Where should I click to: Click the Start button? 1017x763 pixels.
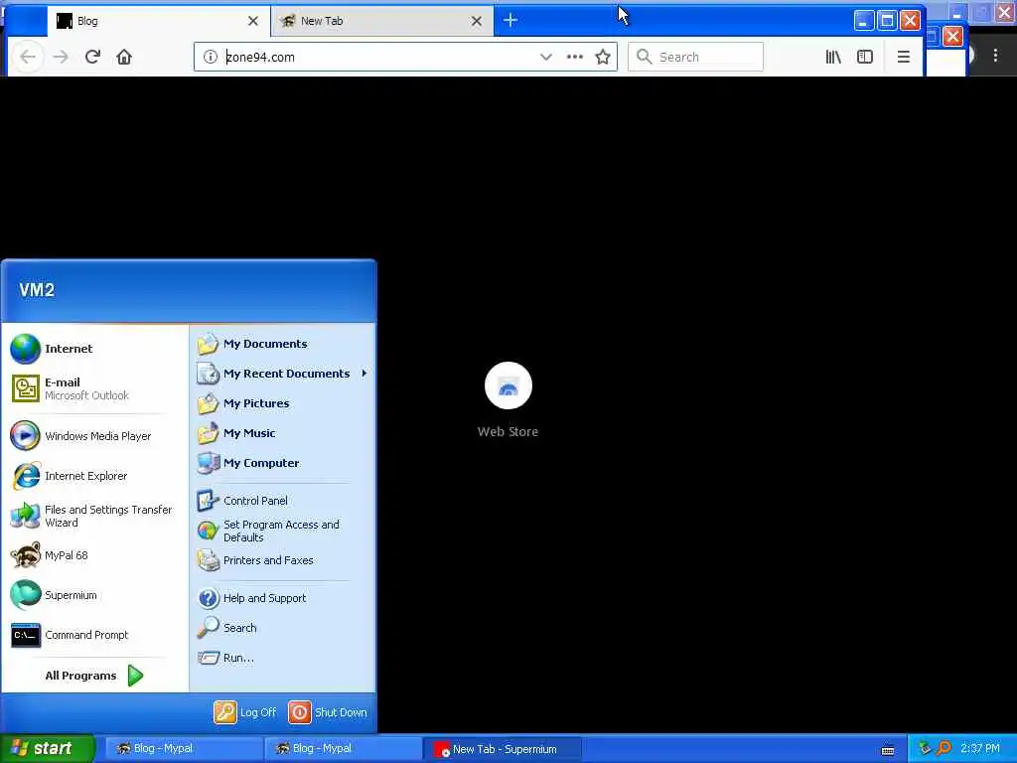tap(48, 748)
